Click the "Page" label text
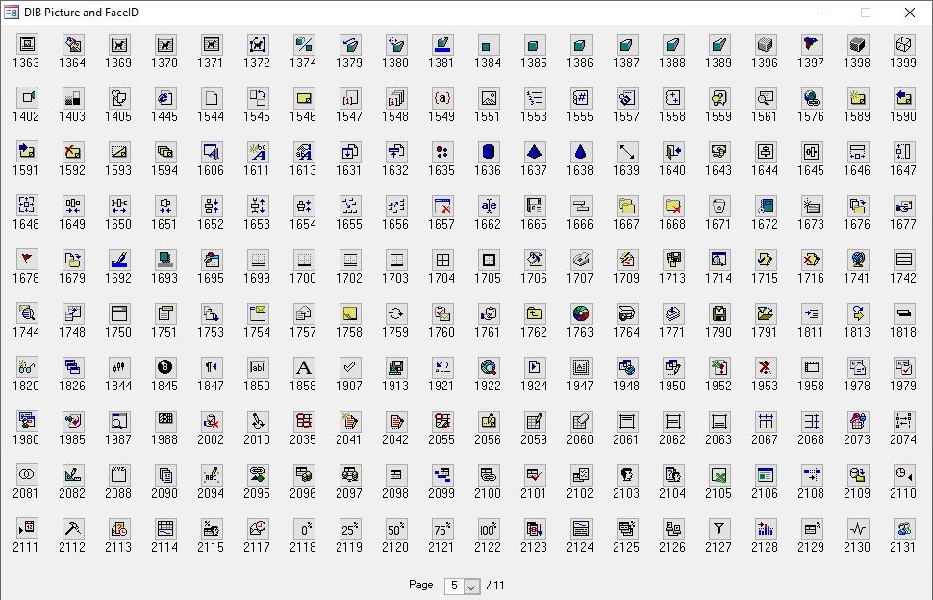Image resolution: width=933 pixels, height=600 pixels. pyautogui.click(x=420, y=586)
